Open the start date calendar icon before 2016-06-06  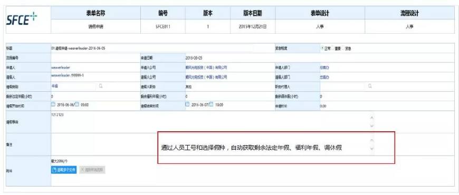53,104
